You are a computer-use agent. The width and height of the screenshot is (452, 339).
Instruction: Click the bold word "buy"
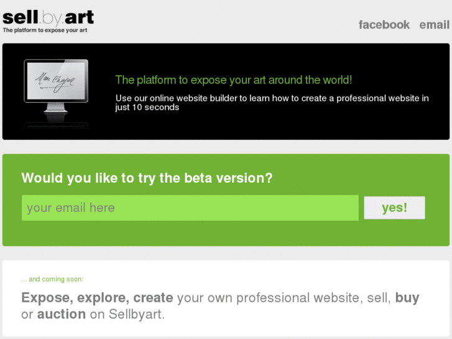point(407,298)
